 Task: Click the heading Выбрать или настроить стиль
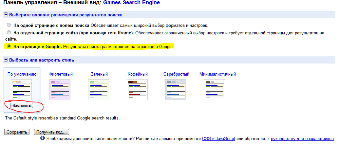[x=42, y=60]
